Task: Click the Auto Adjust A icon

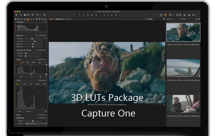Action: click(44, 15)
